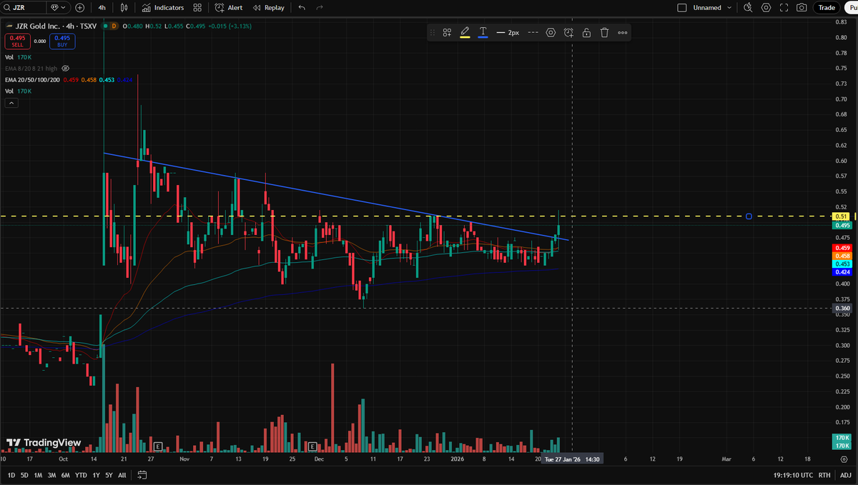Click the red SELL 0.495 button

(x=17, y=41)
